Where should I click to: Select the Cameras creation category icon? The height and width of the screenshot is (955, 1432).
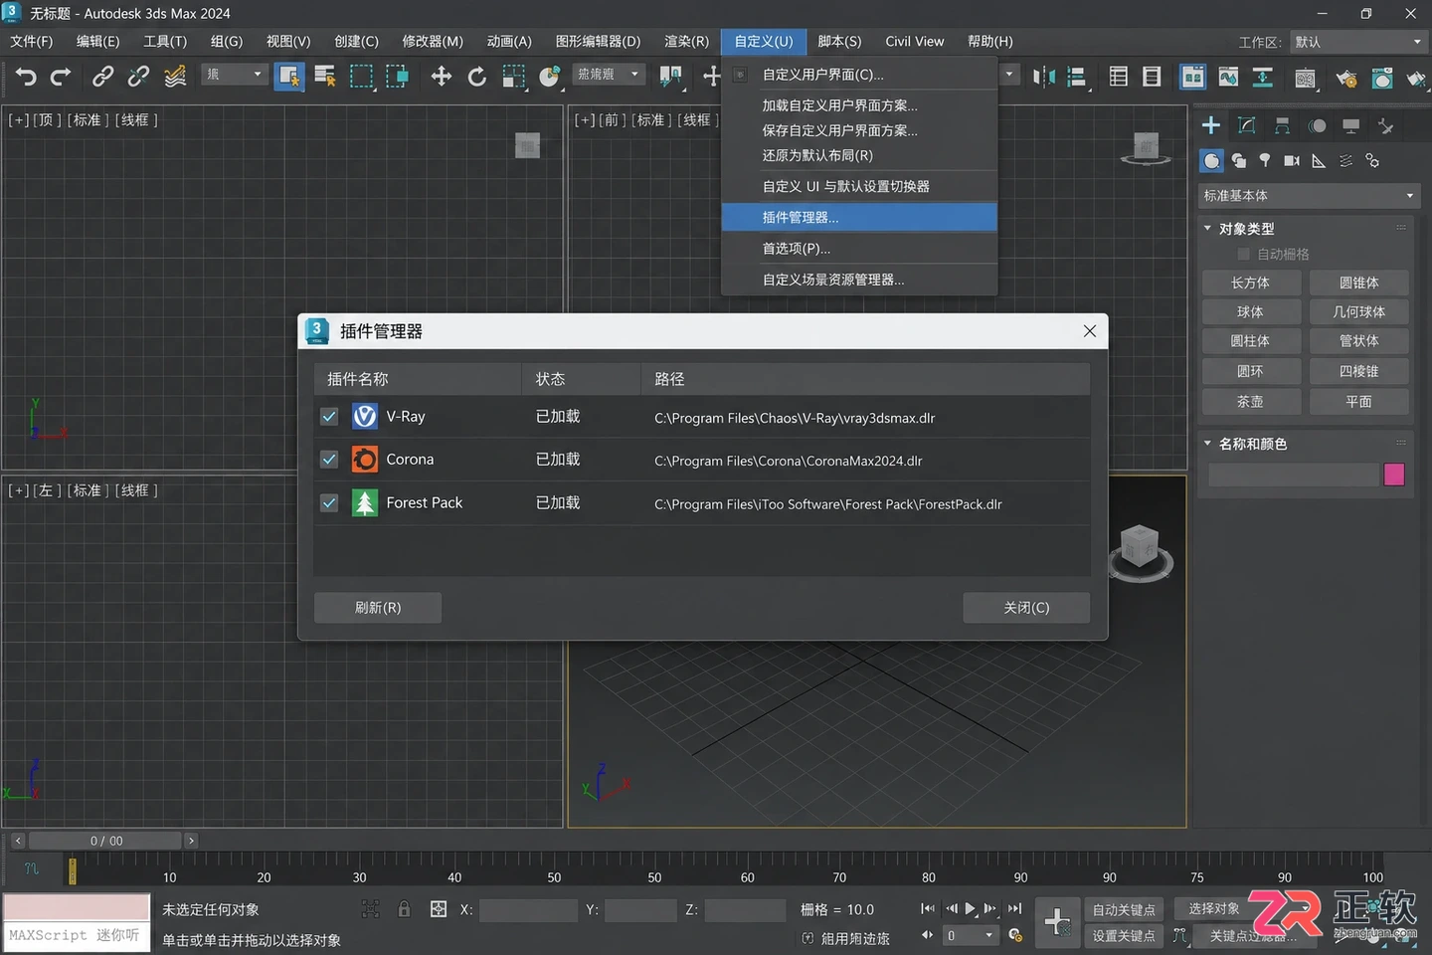coord(1292,160)
